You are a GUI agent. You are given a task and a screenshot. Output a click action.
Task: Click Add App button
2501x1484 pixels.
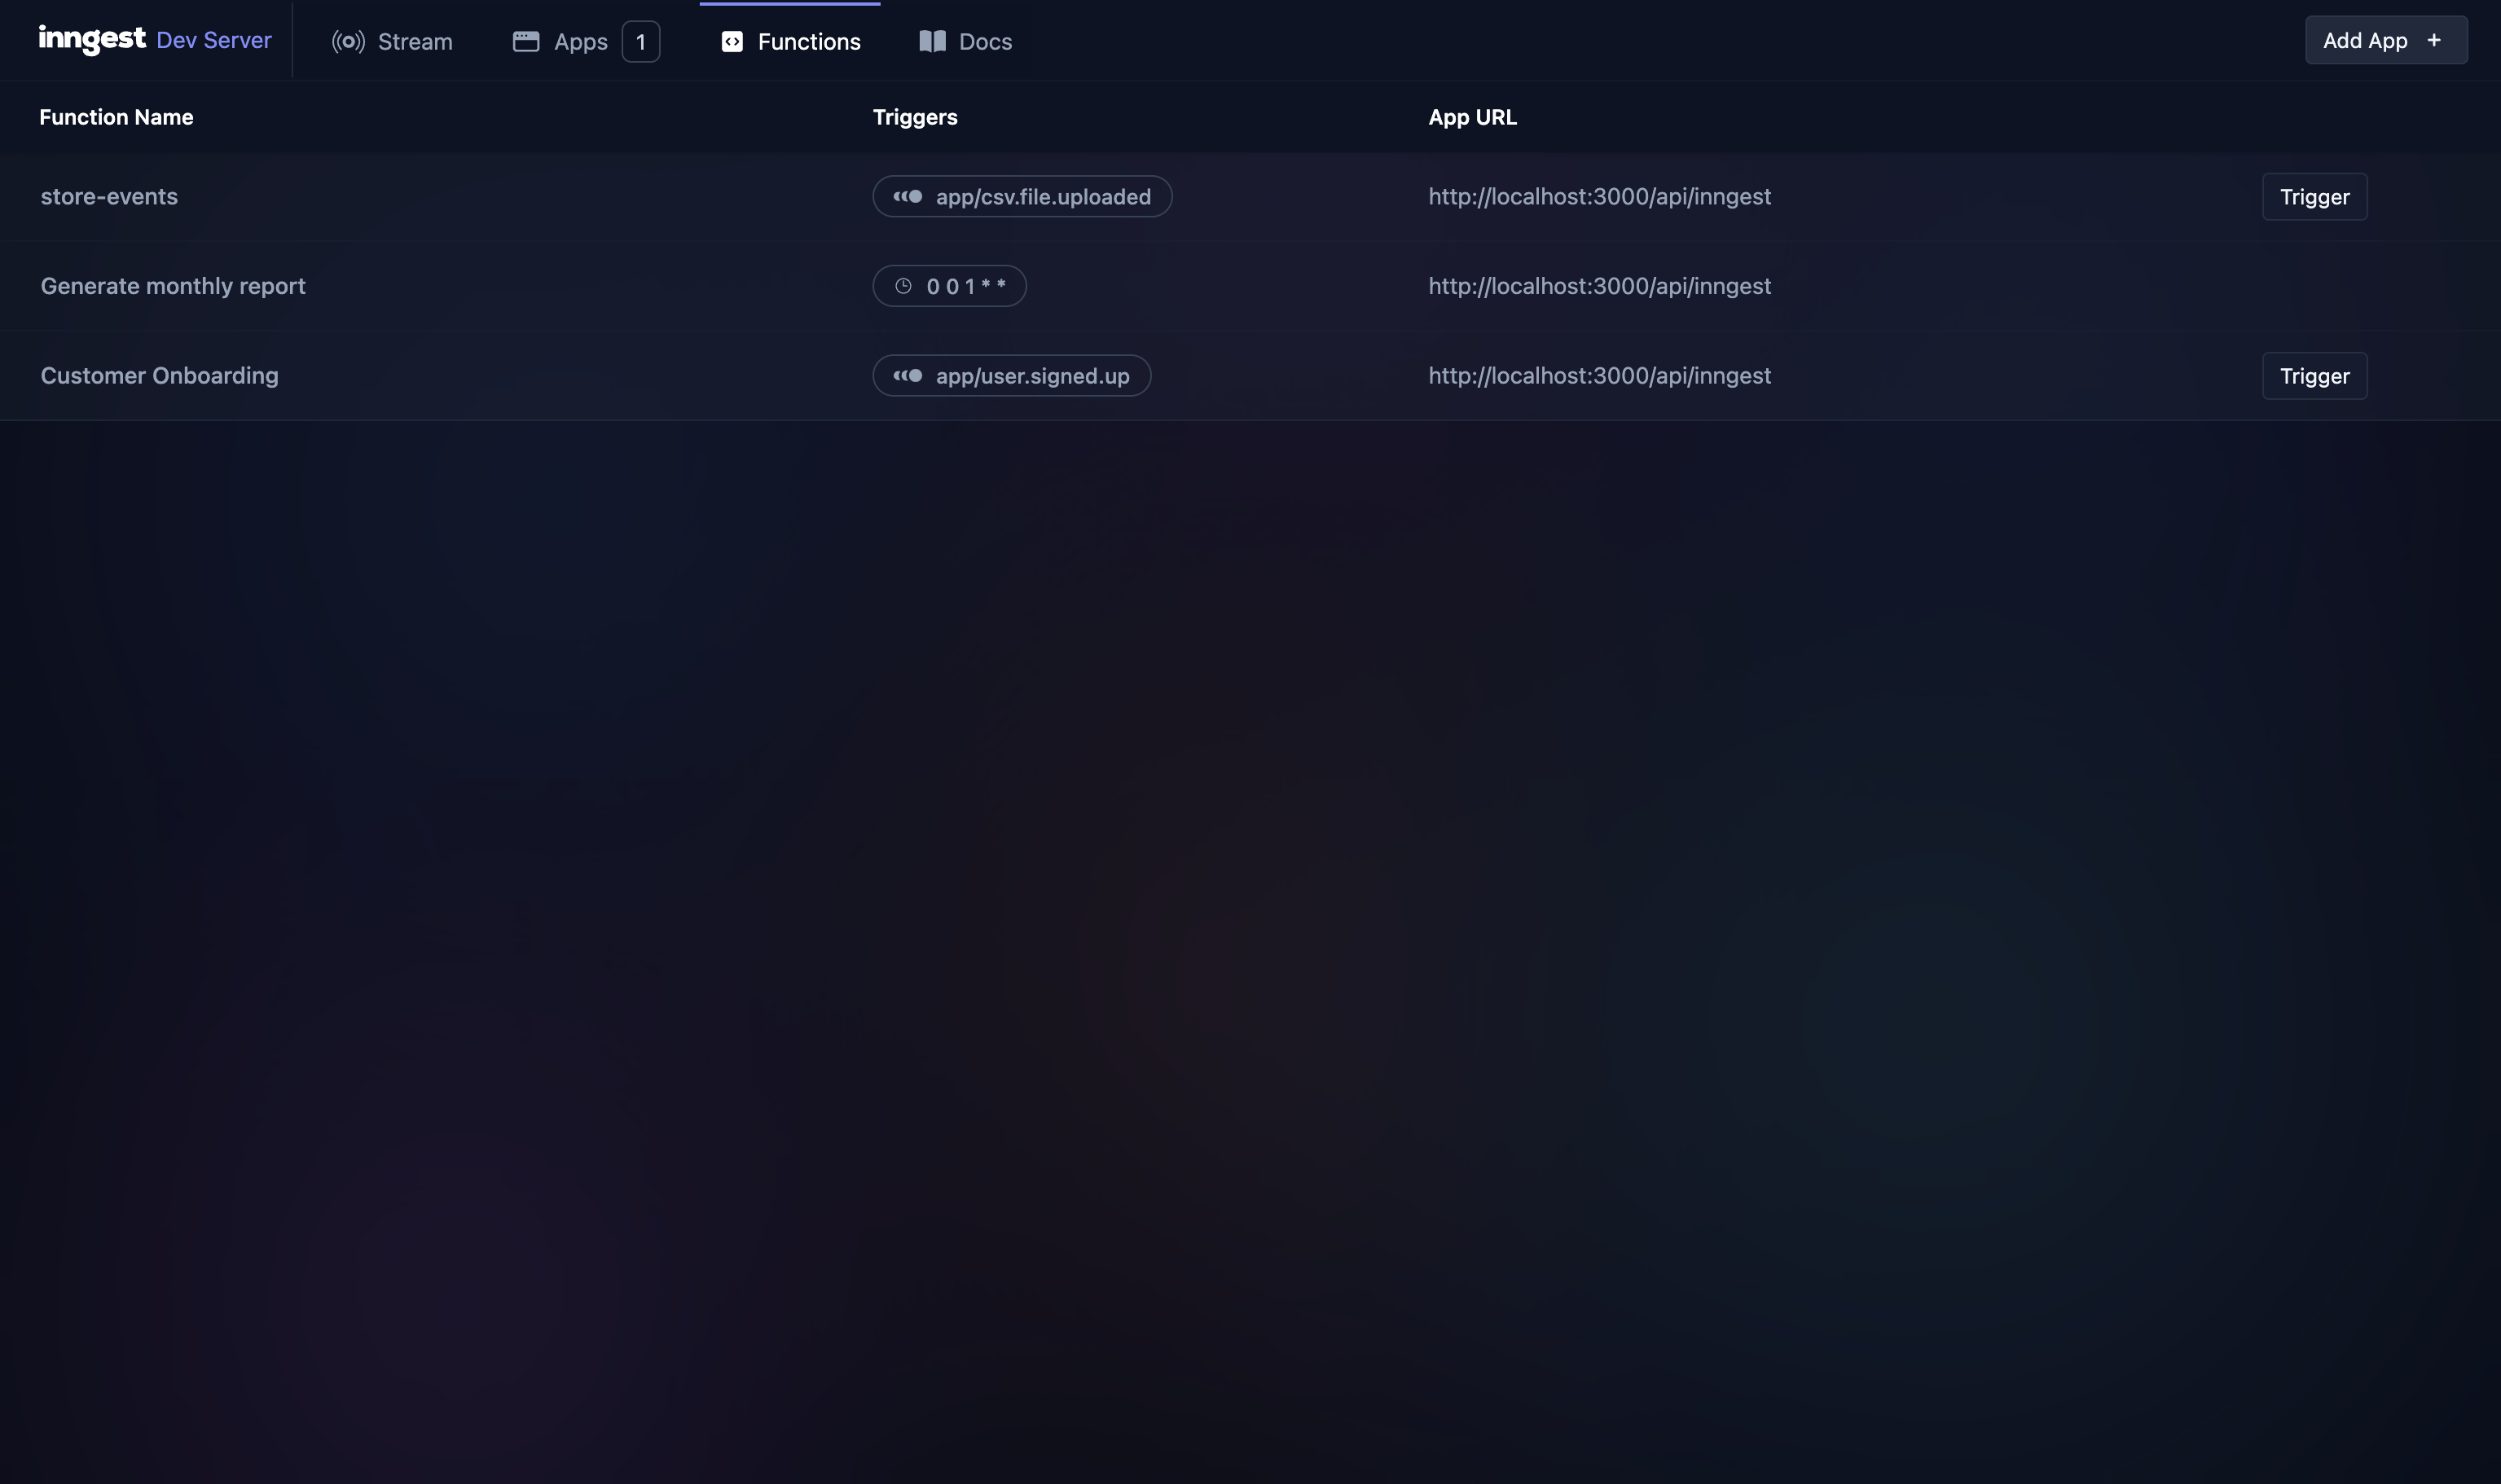coord(2386,39)
